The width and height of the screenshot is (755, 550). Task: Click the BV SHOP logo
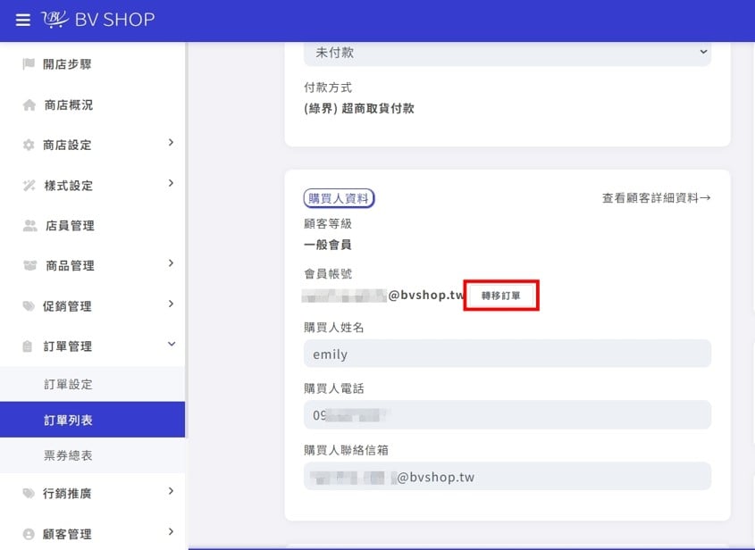97,20
